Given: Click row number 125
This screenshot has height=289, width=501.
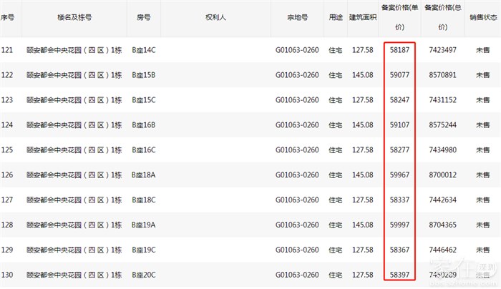Looking at the screenshot, I should coord(8,150).
